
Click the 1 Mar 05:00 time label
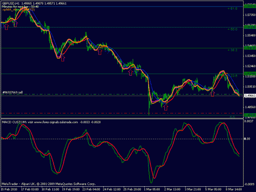pyautogui.click(x=152, y=190)
